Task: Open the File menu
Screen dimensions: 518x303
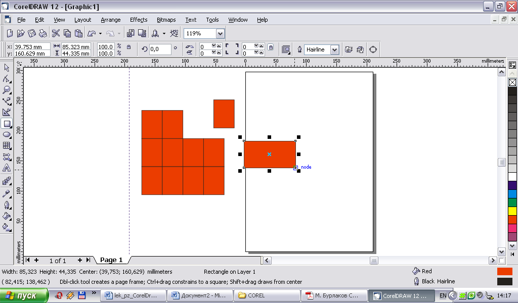Action: click(21, 20)
